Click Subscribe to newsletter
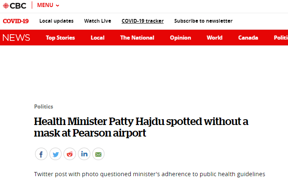 203,21
